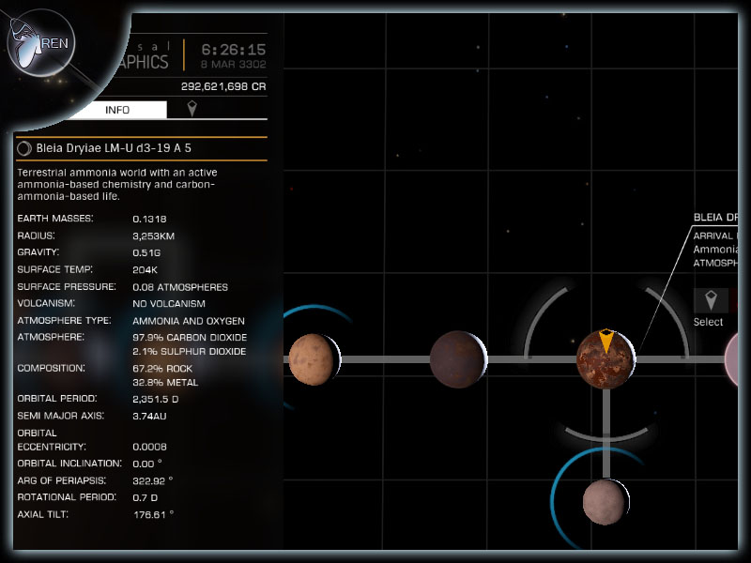Click the NO VOLCANISM value

pos(169,304)
